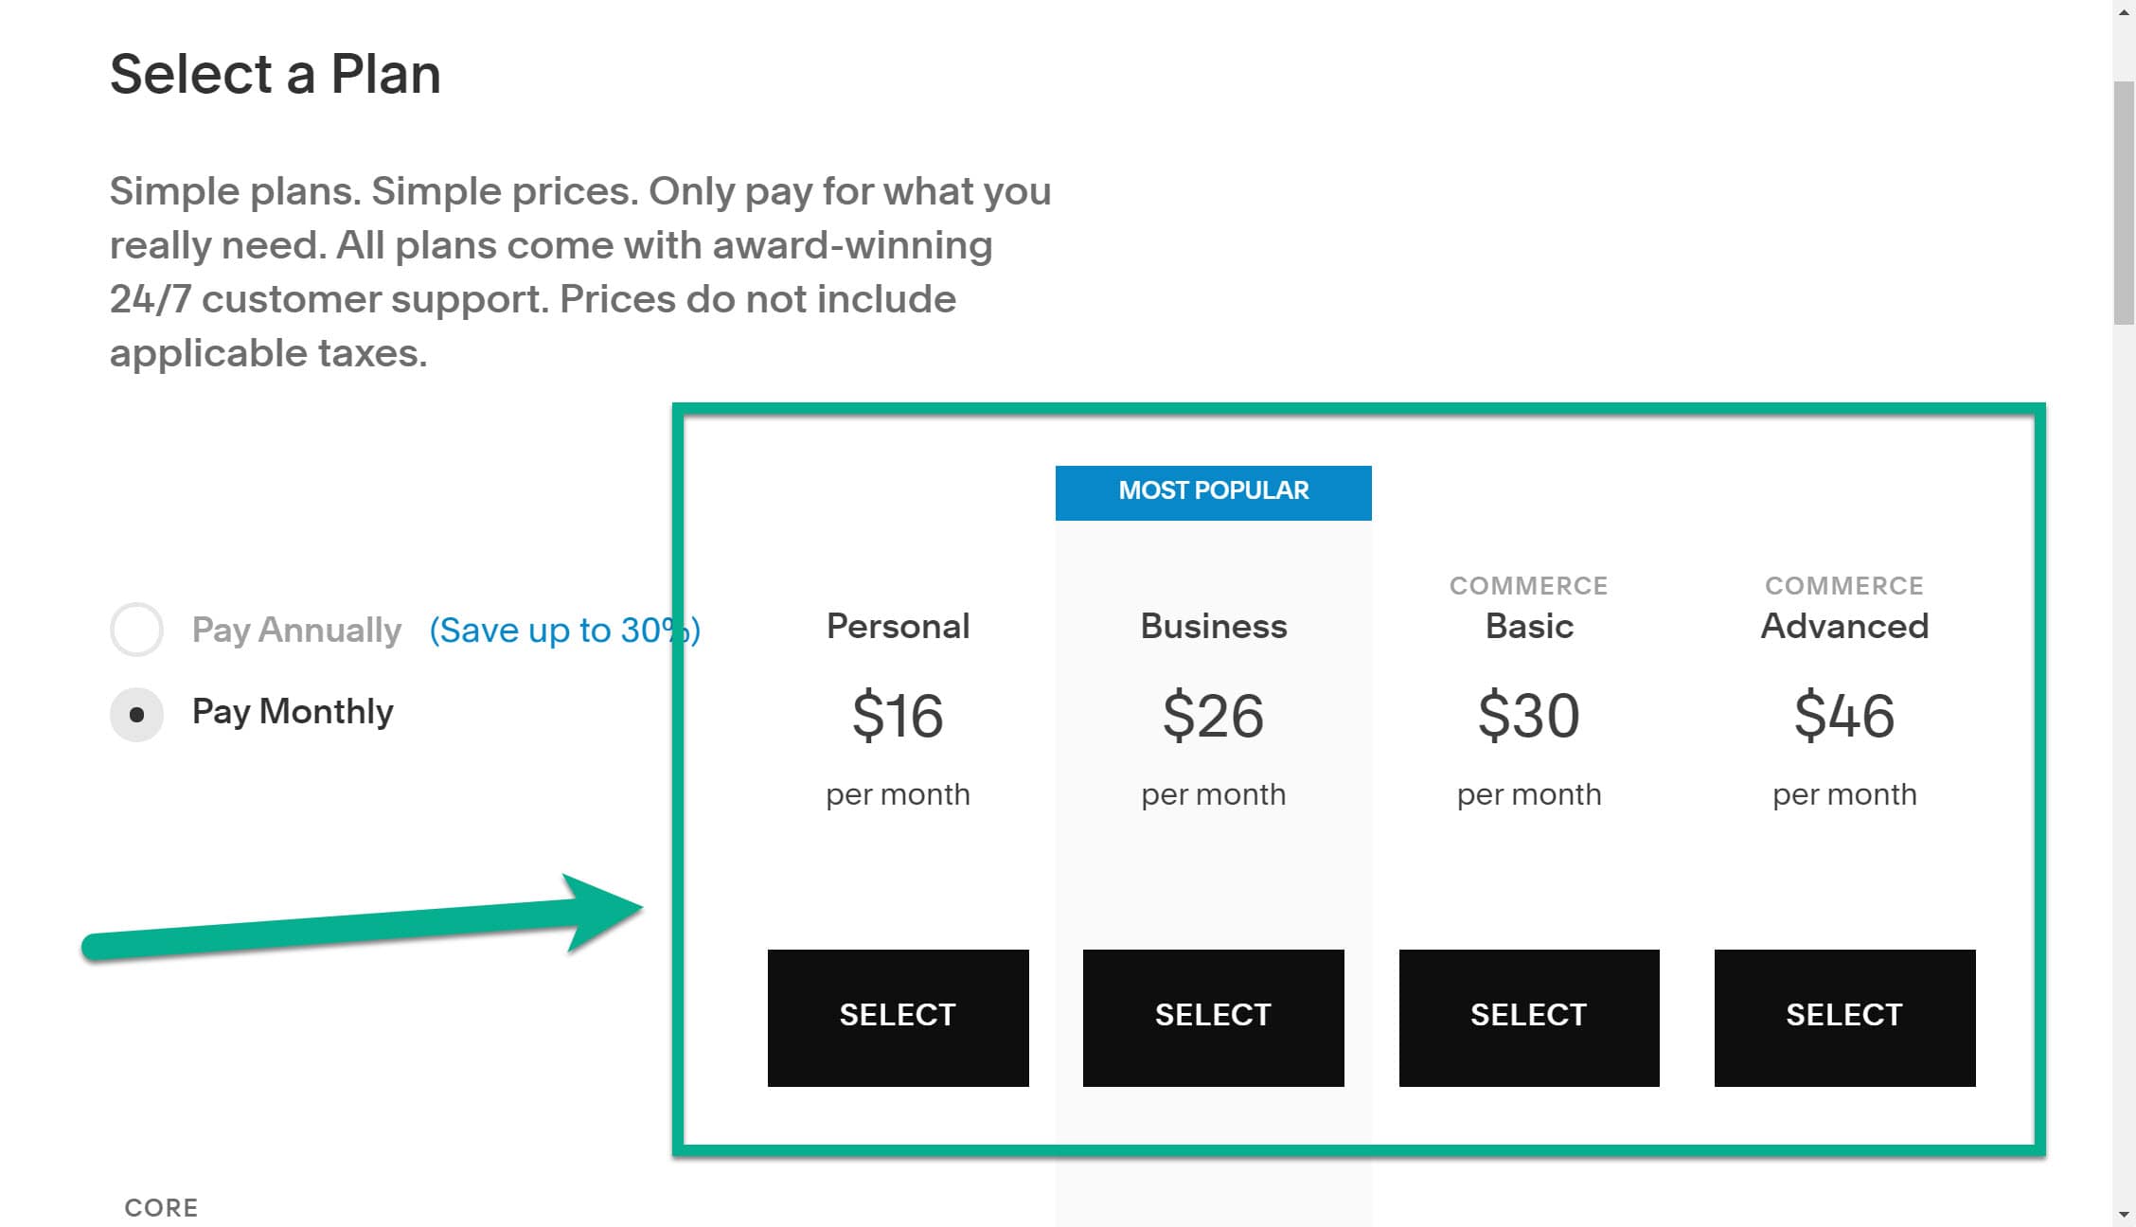
Task: Select the Business plan column
Action: (1213, 625)
